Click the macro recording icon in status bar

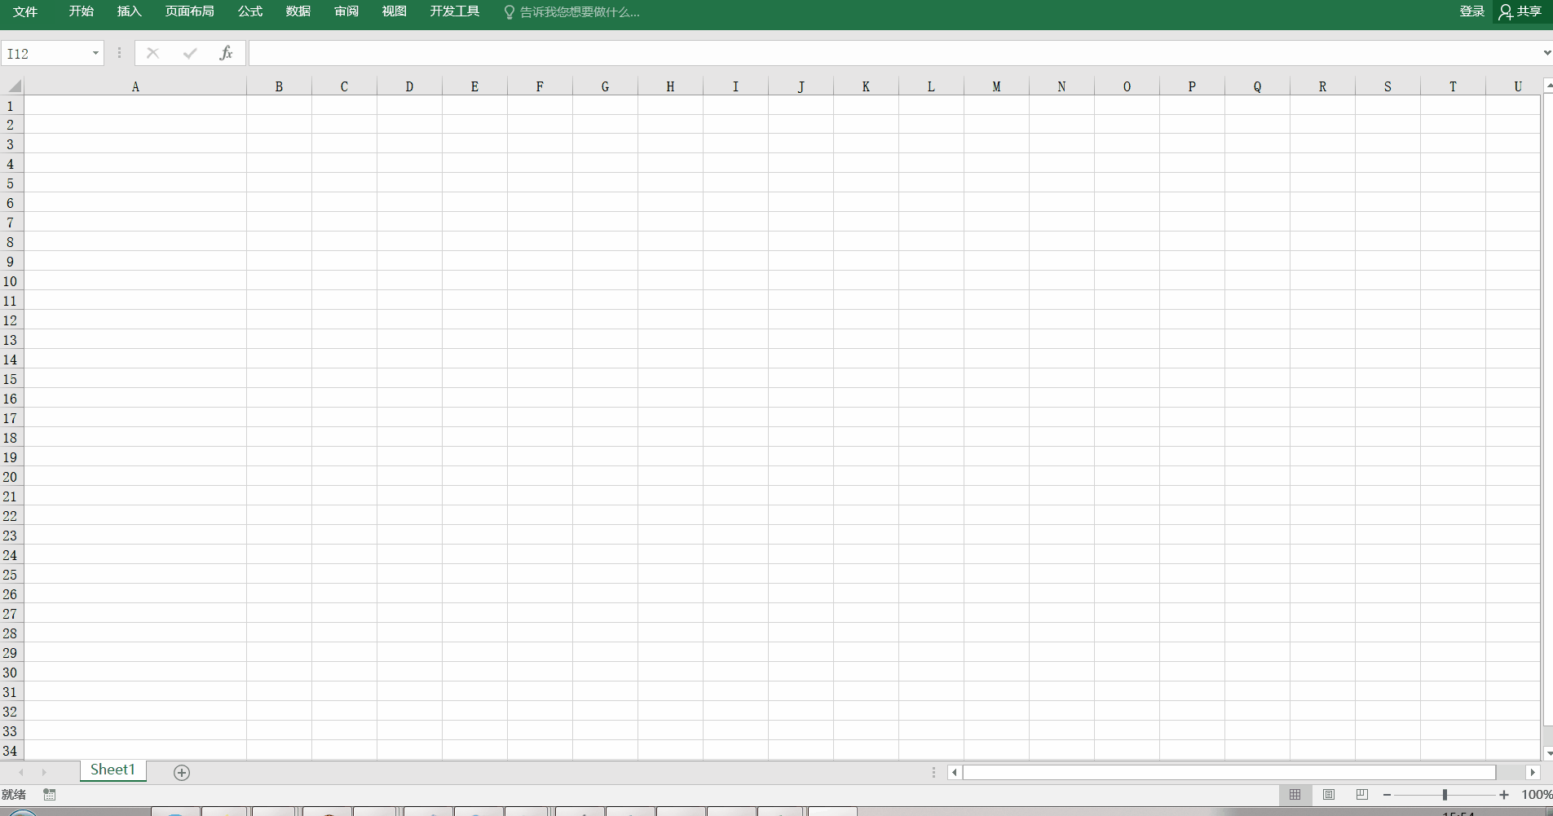click(x=50, y=794)
